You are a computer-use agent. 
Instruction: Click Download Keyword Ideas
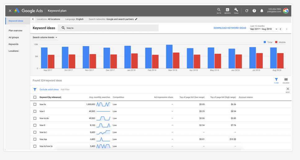pos(230,28)
